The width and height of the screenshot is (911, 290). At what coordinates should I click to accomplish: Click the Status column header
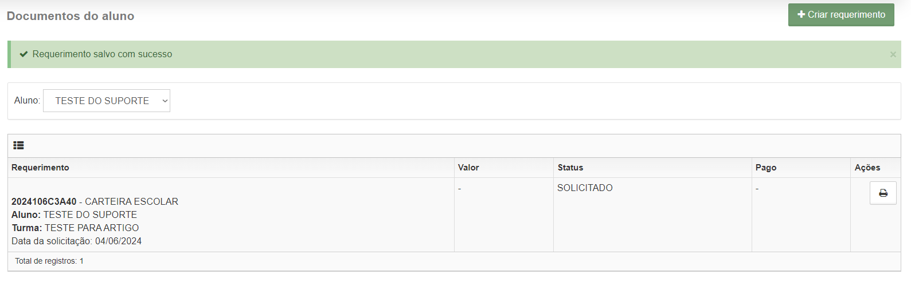pos(570,168)
